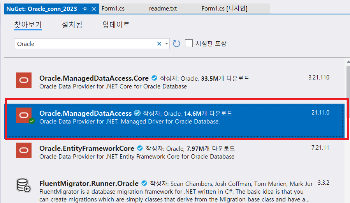Switch to Form1.cs [디자인] tab

[224, 9]
